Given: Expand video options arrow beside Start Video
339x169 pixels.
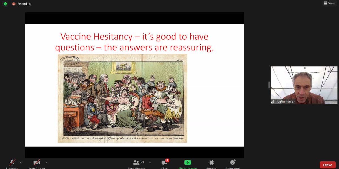Looking at the screenshot, I should [47, 163].
